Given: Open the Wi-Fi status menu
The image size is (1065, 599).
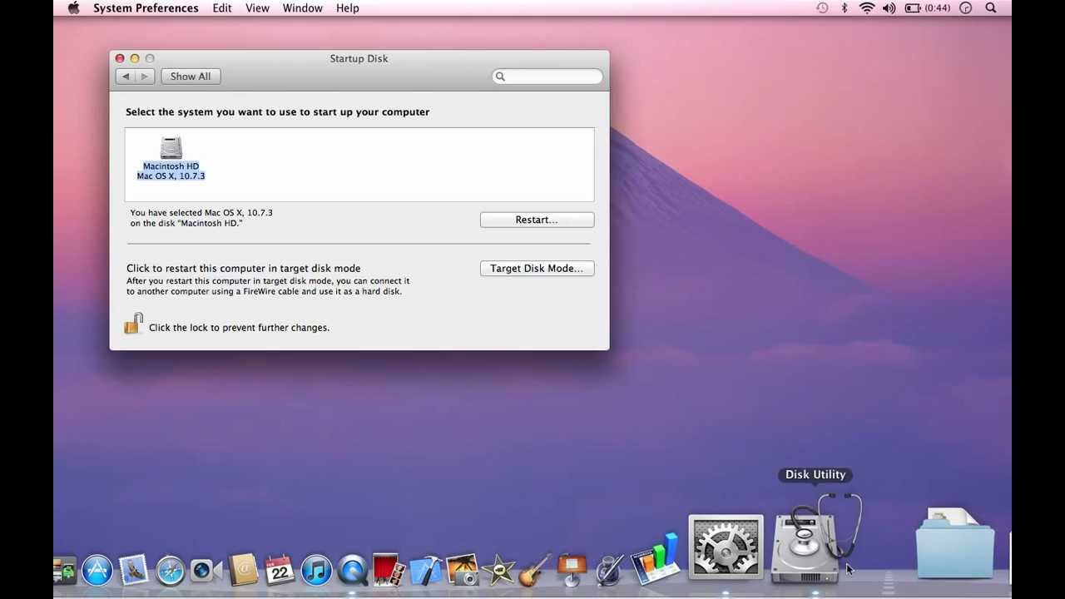Looking at the screenshot, I should click(x=867, y=7).
